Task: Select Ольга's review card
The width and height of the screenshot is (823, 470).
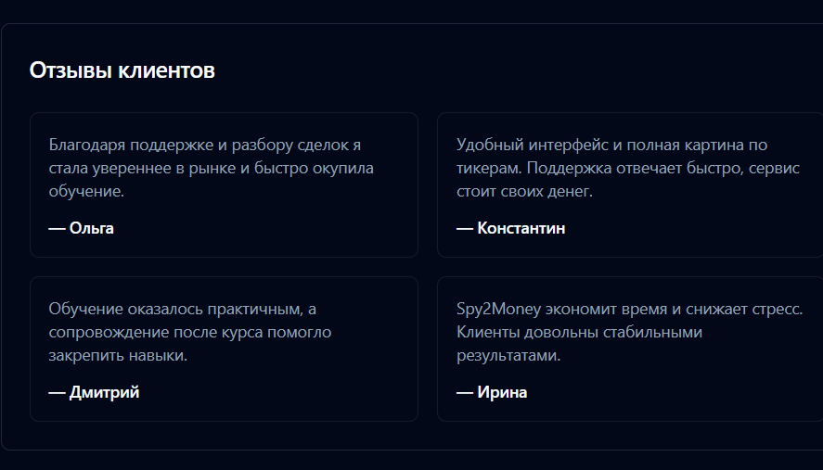Action: pos(225,184)
